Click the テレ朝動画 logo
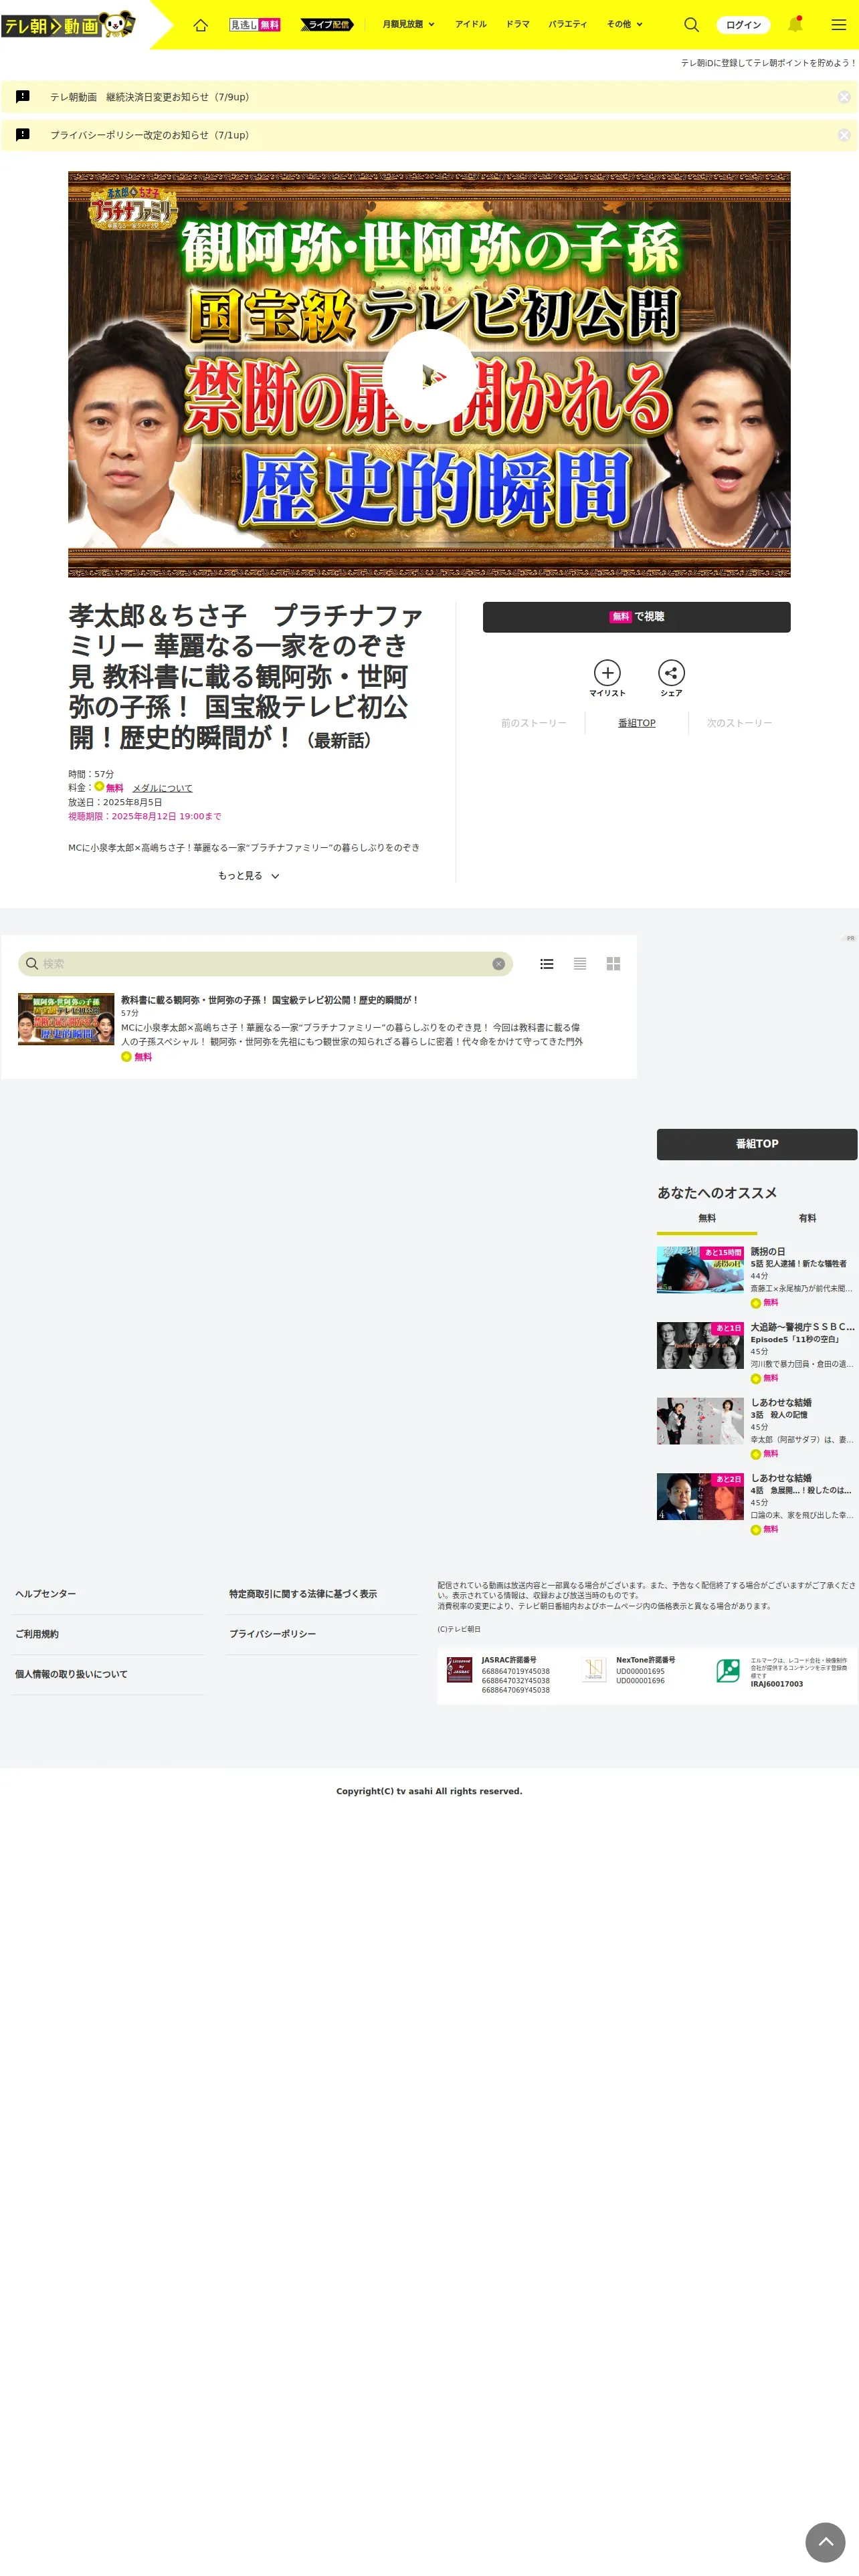This screenshot has height=2576, width=859. coord(68,24)
